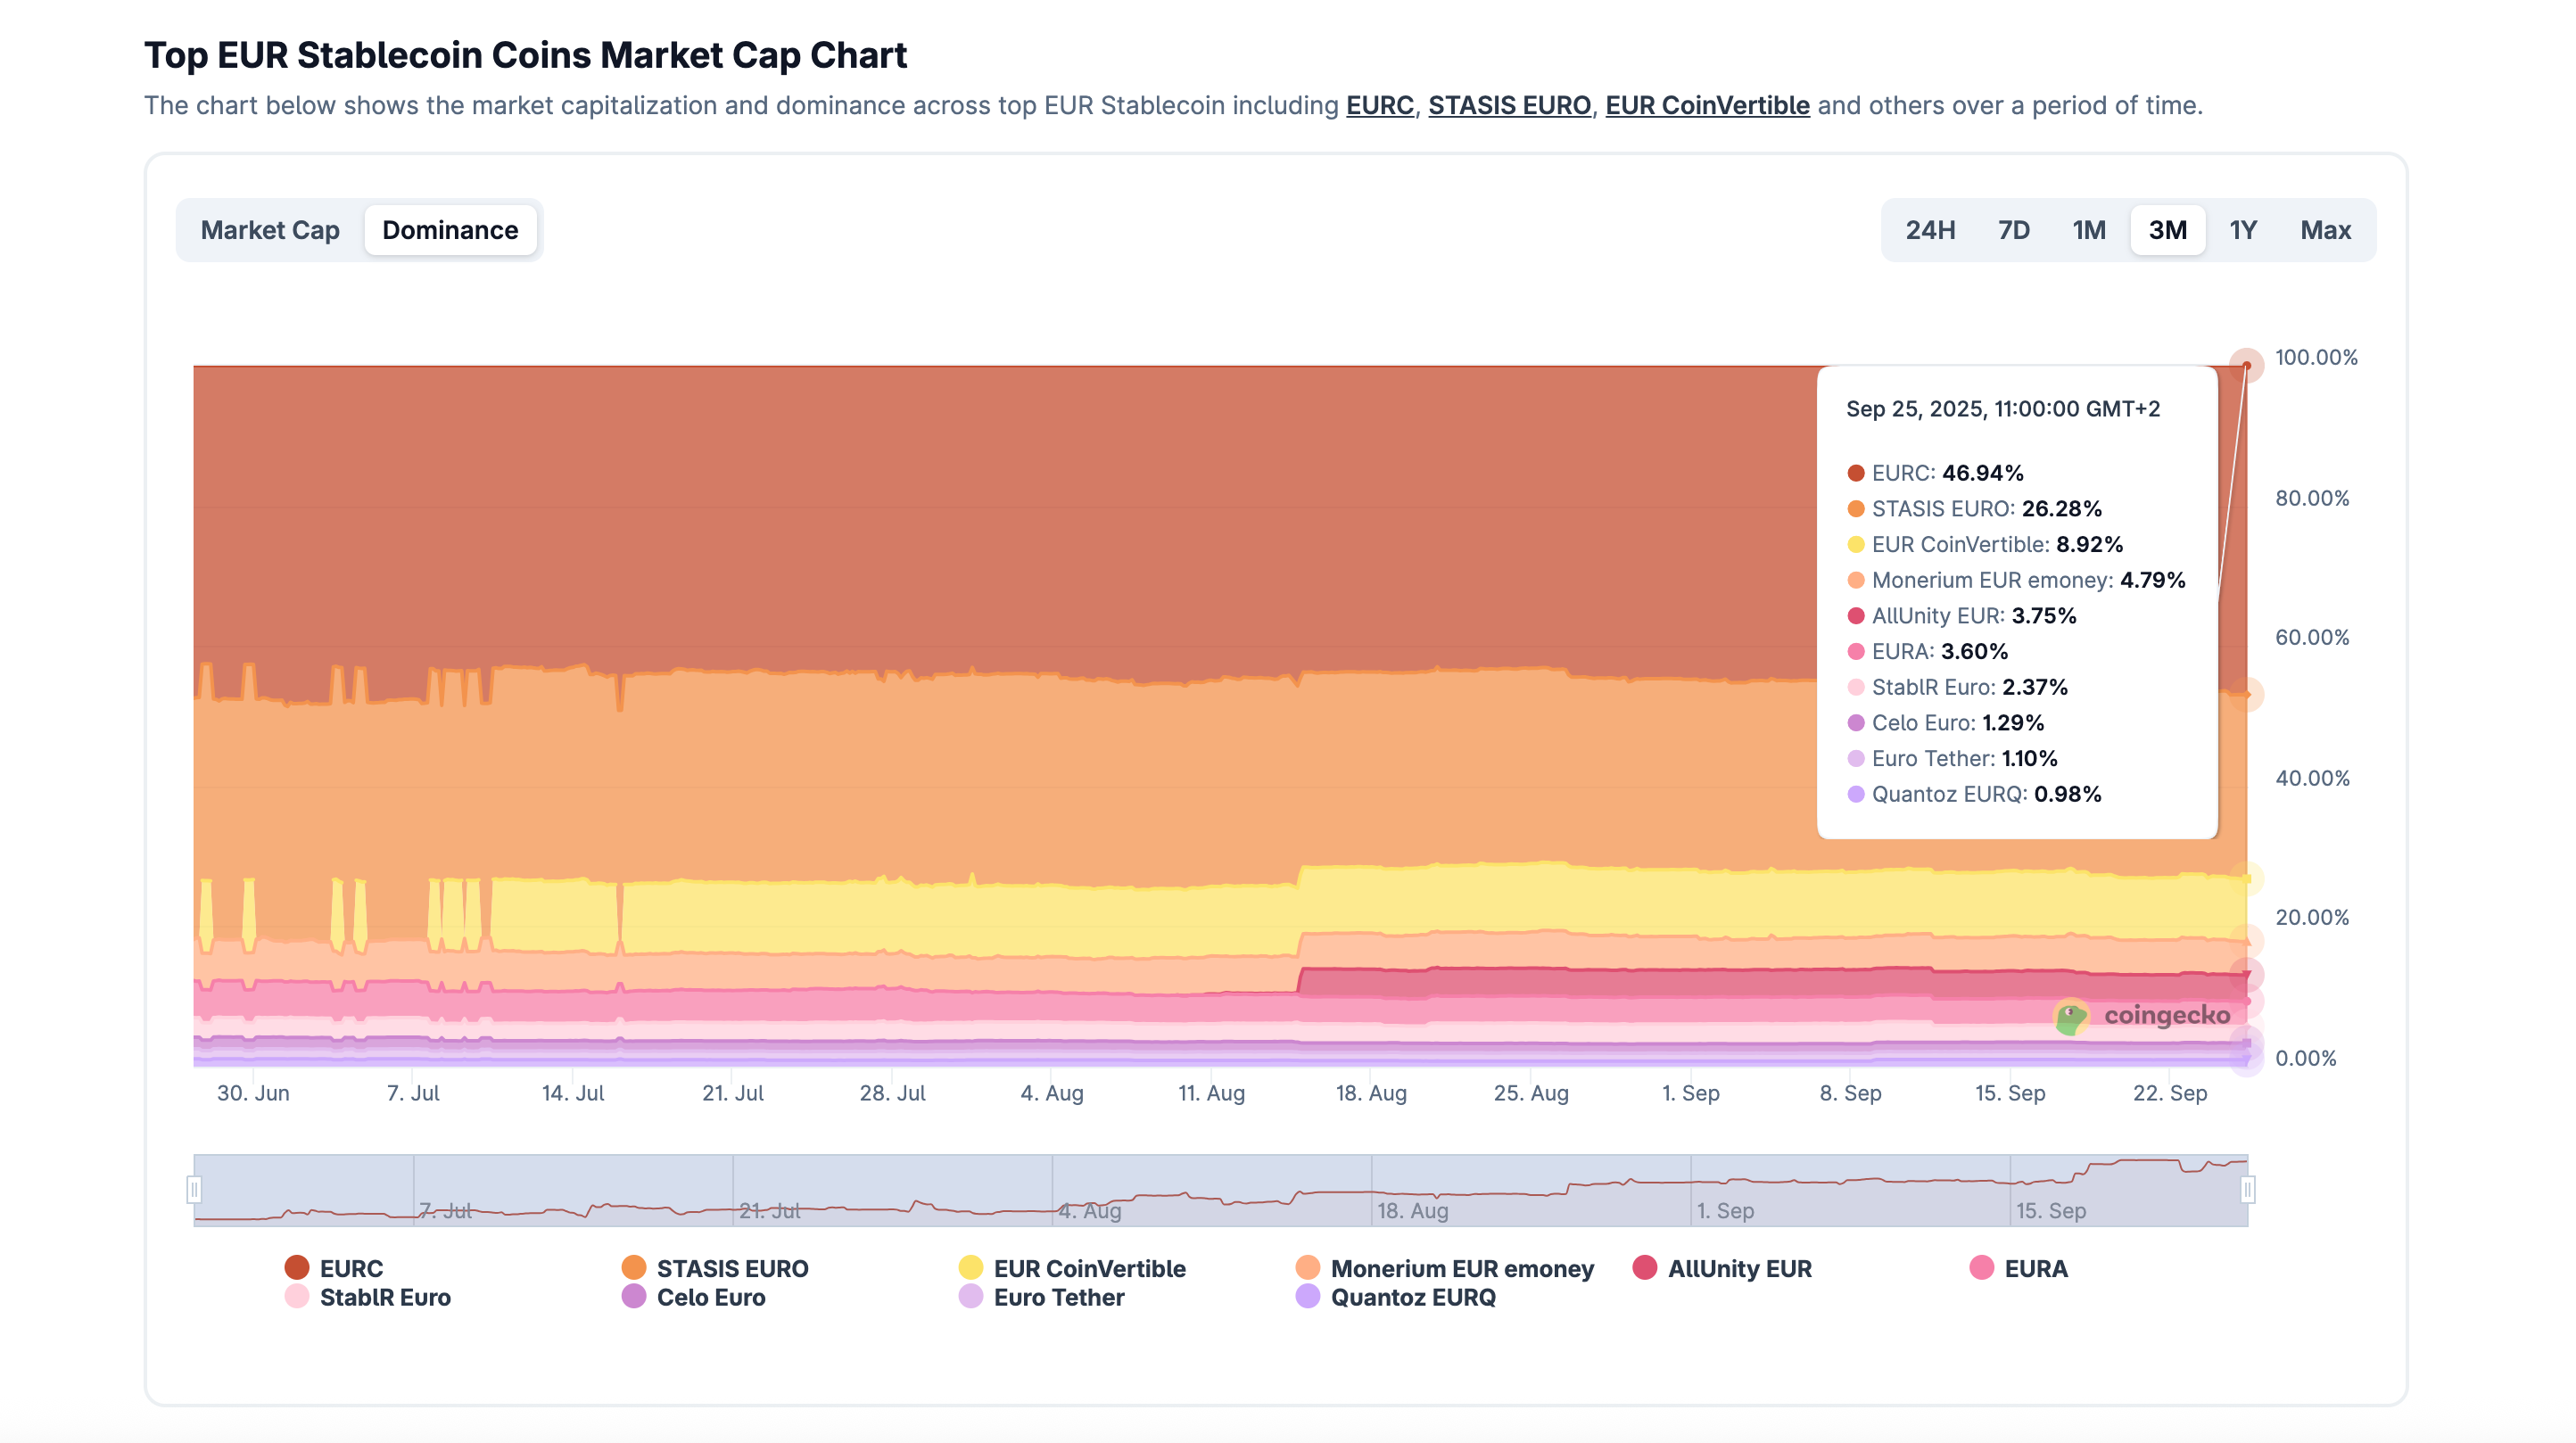Select the Max time range
The image size is (2576, 1443).
click(x=2326, y=229)
